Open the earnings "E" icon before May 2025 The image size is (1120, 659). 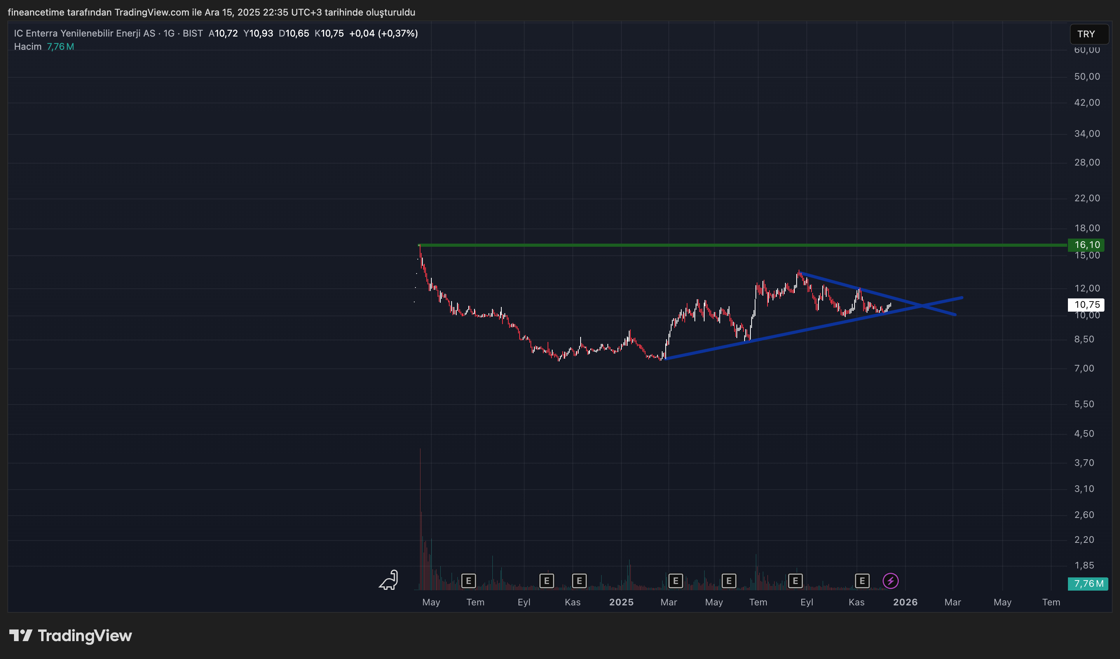click(x=729, y=581)
